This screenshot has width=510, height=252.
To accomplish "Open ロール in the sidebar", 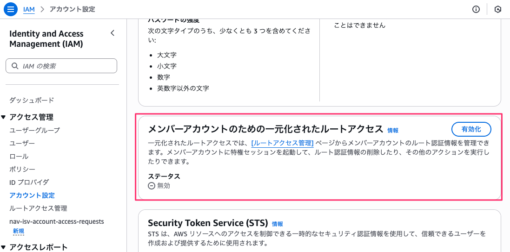I will [19, 157].
